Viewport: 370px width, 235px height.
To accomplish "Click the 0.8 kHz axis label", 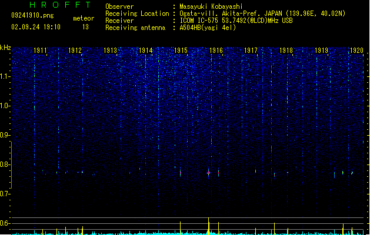I will (x=5, y=164).
